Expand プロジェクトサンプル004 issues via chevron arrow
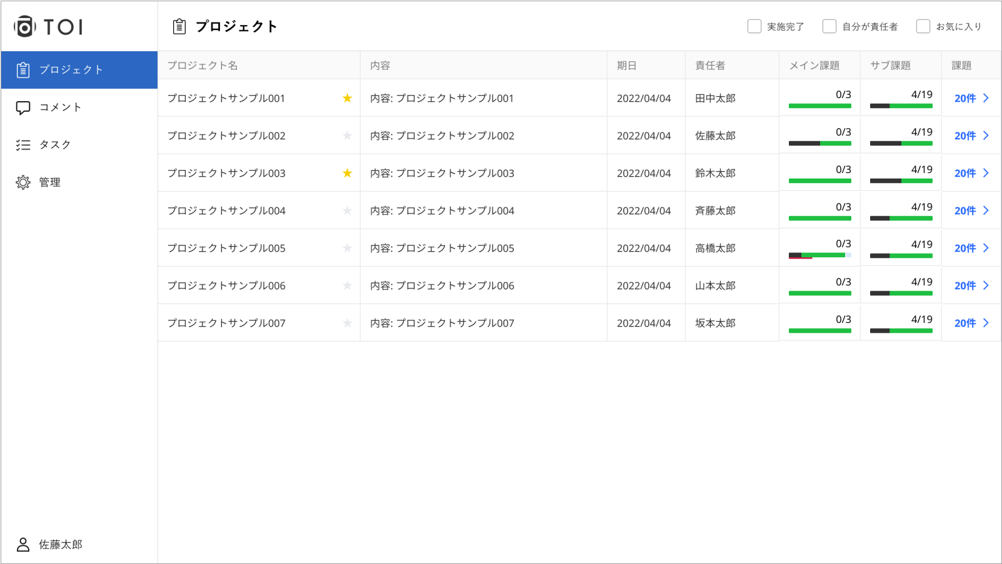This screenshot has width=1002, height=564. click(986, 210)
